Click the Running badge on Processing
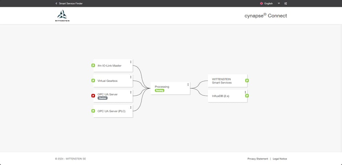 [160, 90]
